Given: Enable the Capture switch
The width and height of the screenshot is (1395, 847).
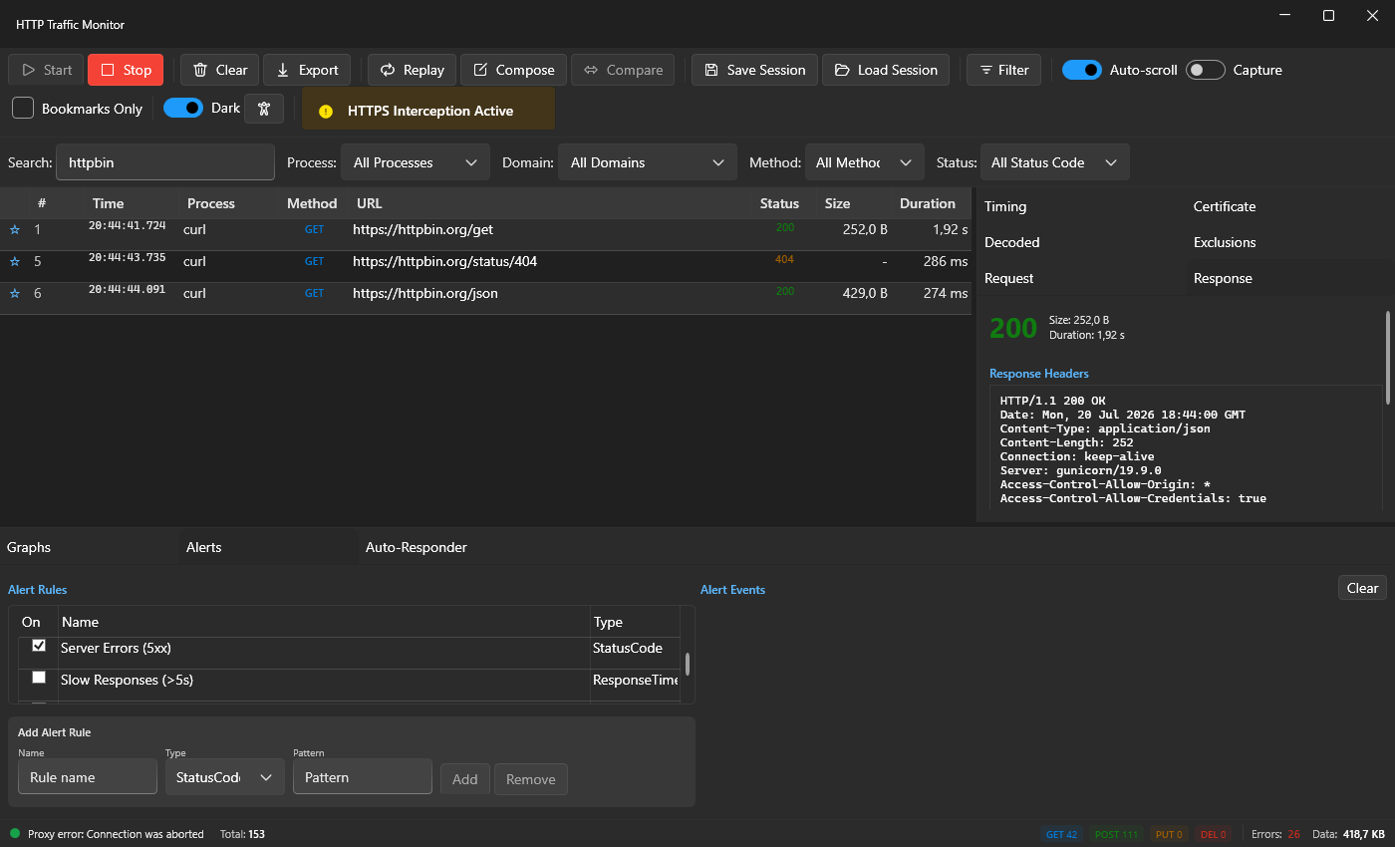Looking at the screenshot, I should [1206, 70].
